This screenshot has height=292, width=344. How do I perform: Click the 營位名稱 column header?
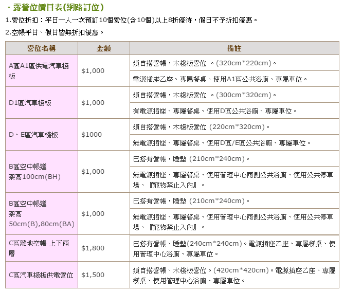(x=42, y=48)
